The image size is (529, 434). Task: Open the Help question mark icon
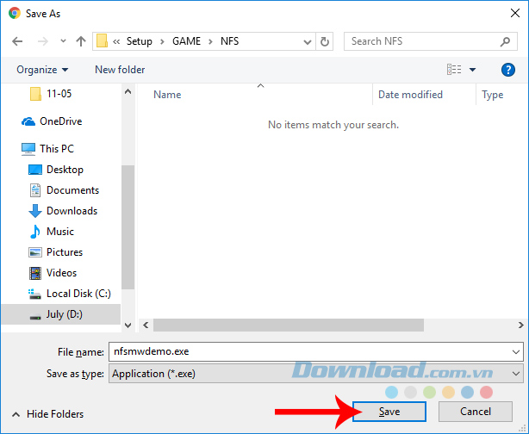pos(507,70)
